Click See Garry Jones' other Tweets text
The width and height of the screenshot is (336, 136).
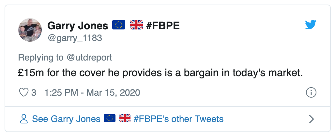(66, 119)
